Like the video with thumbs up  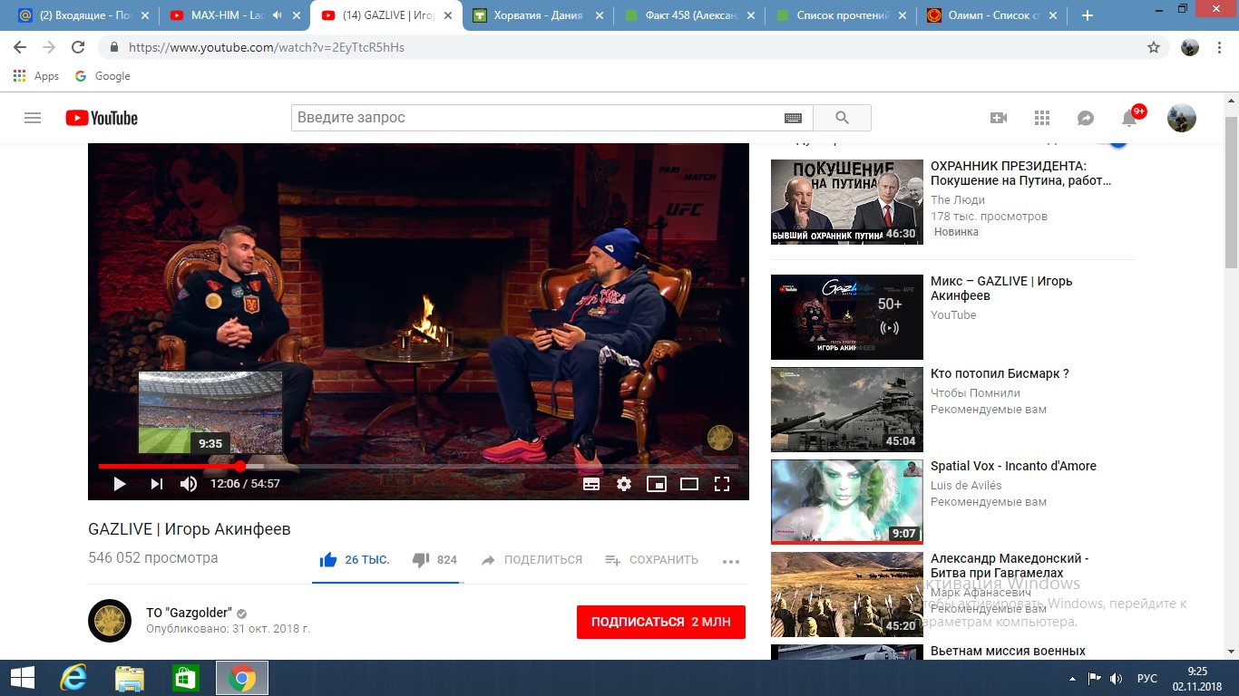[x=328, y=560]
